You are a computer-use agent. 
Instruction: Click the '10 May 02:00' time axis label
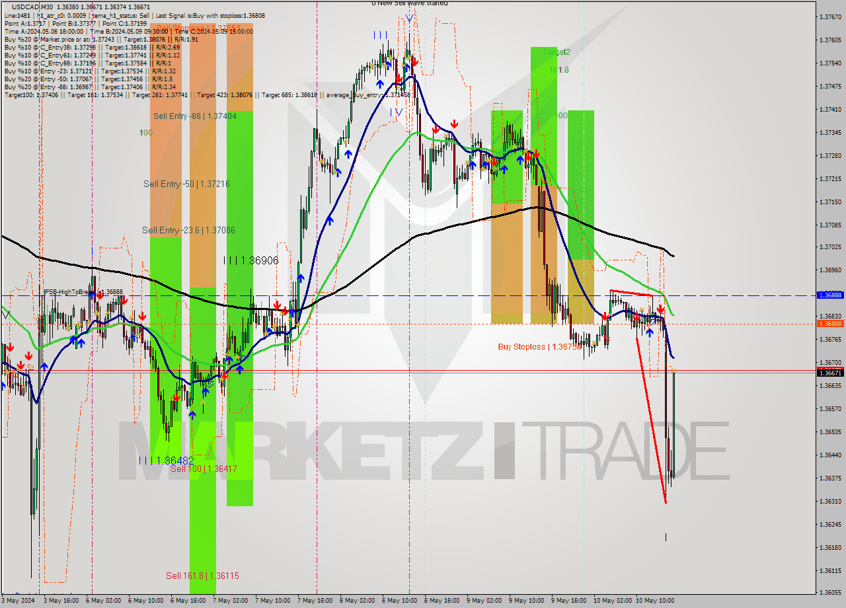612,601
